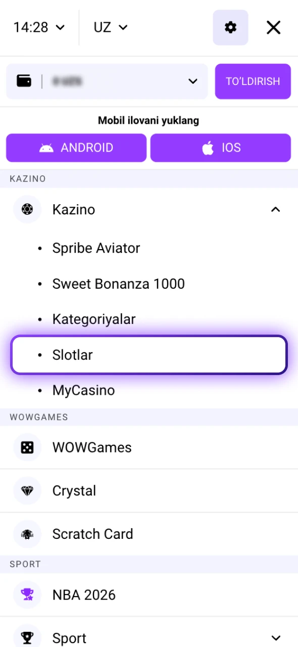Download the app via the ANDROID button

coord(76,148)
